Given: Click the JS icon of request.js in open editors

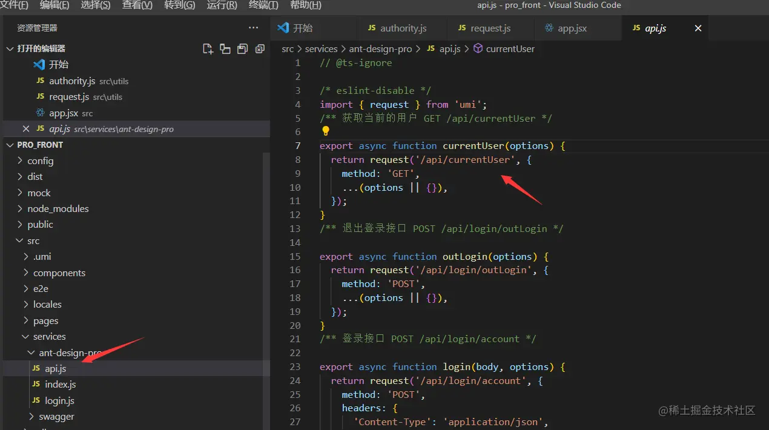Looking at the screenshot, I should pos(41,96).
